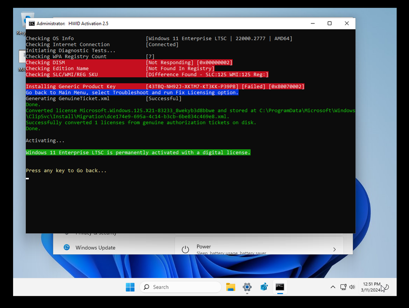Screen dimensions: 409x308
Task: Click the 'Fix Licensing option' blue line
Action: coord(132,92)
